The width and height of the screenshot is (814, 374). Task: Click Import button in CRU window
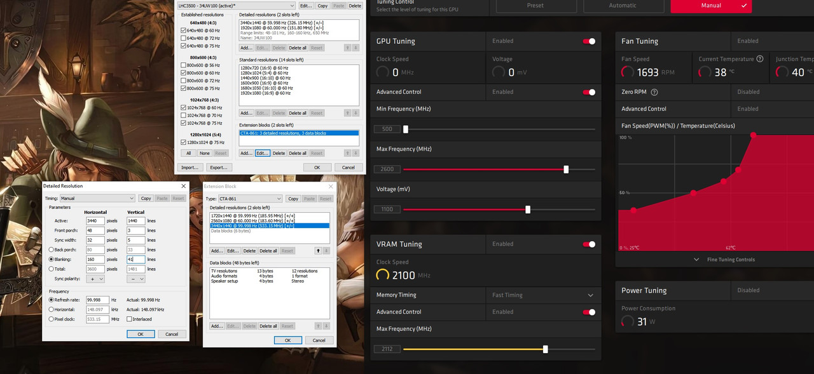coord(190,168)
